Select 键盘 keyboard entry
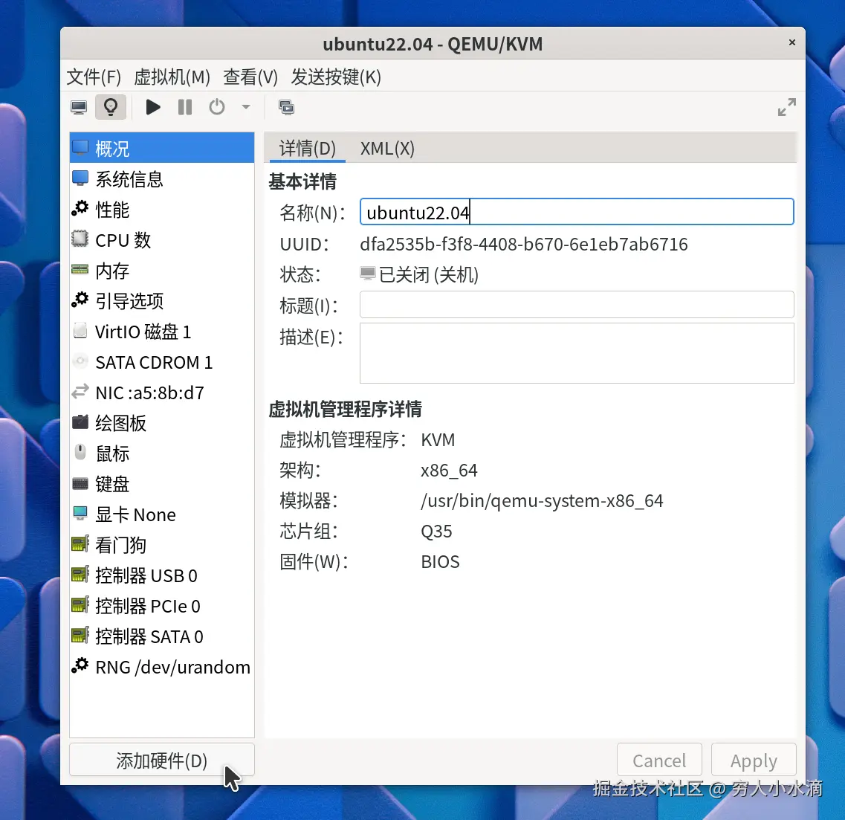Screen dimensions: 845x820 click(x=162, y=484)
